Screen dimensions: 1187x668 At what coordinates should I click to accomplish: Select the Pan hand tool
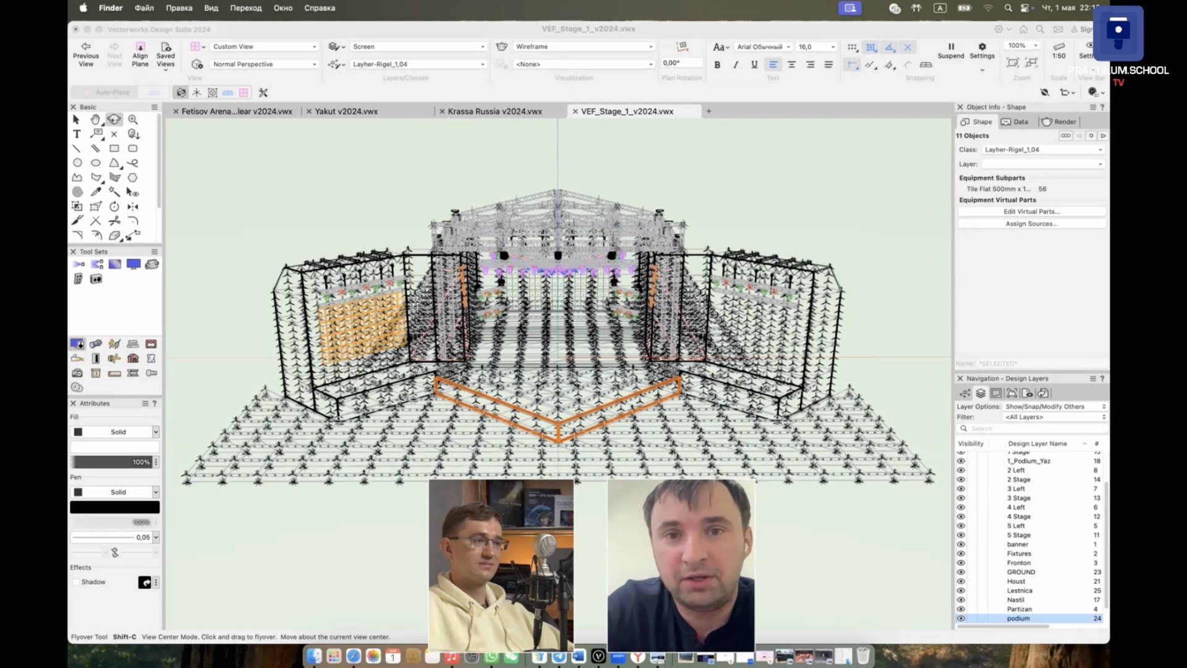coord(95,119)
